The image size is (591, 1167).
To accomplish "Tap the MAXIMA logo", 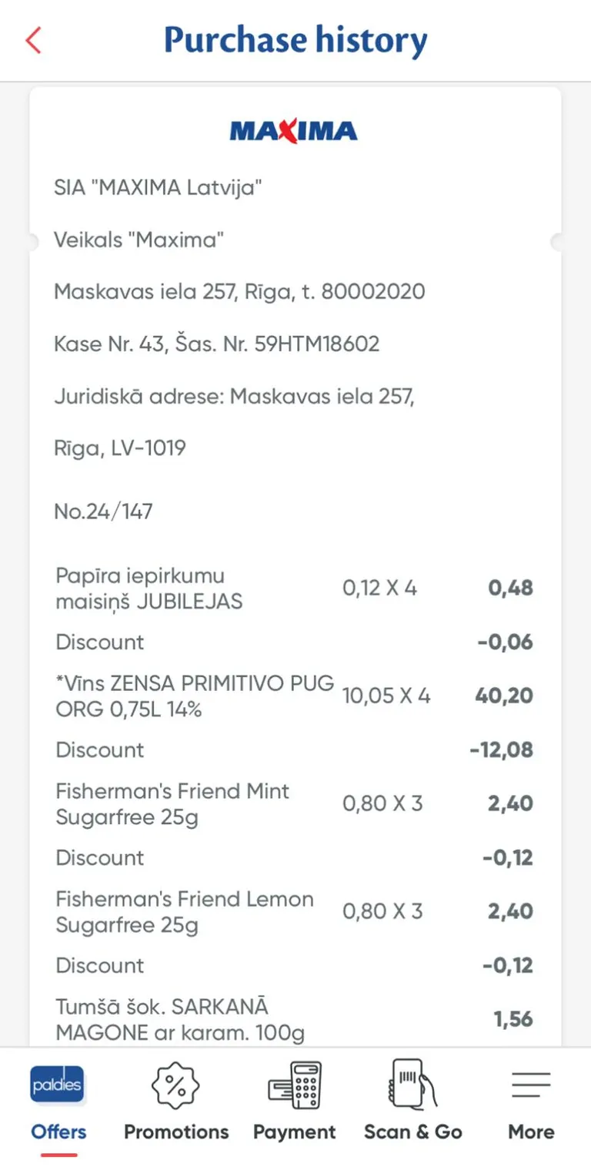I will pyautogui.click(x=294, y=131).
